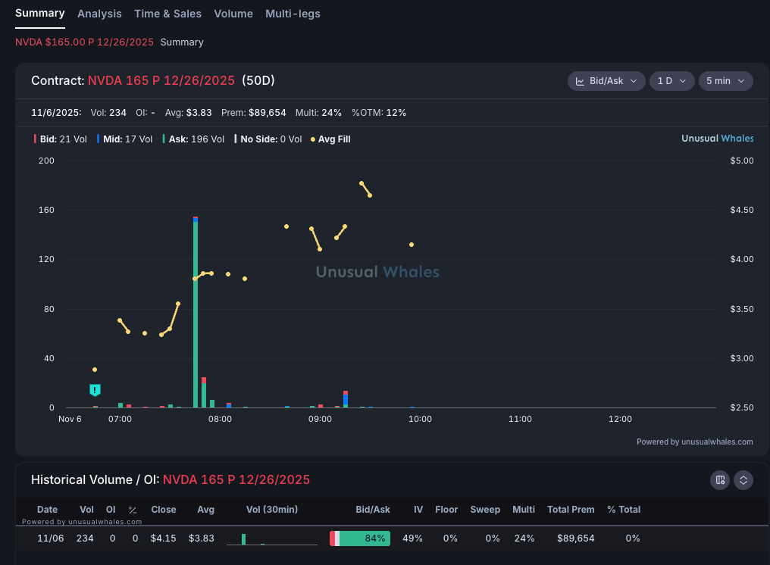Sort by the Close column header
This screenshot has height=565, width=770.
click(164, 510)
